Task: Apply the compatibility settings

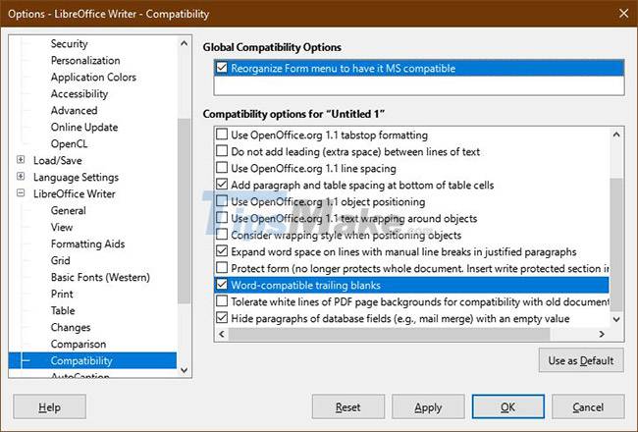Action: [428, 406]
